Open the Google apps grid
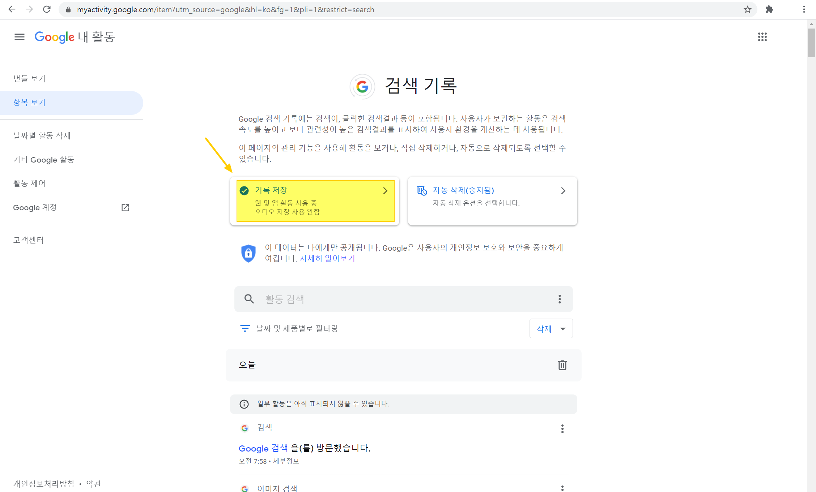This screenshot has height=492, width=816. click(x=762, y=37)
